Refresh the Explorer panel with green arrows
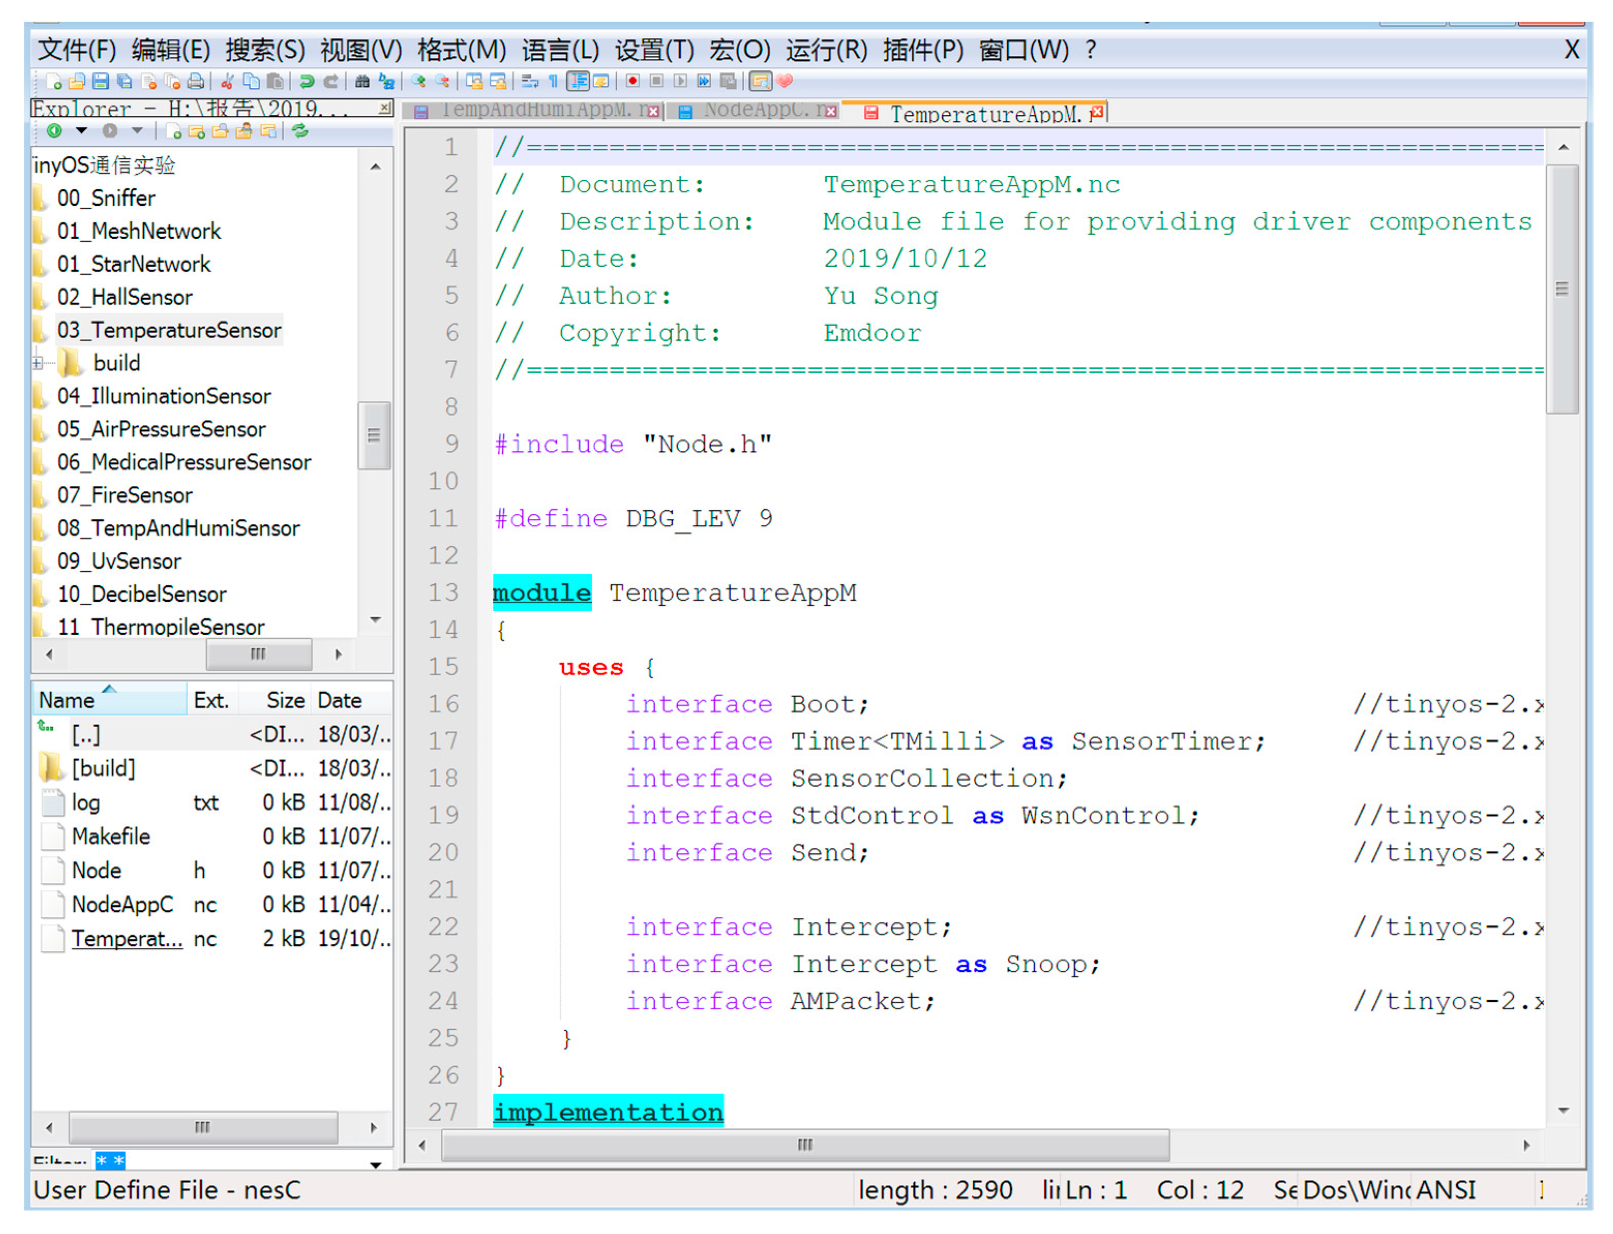Screen dimensions: 1613x1234 300,131
